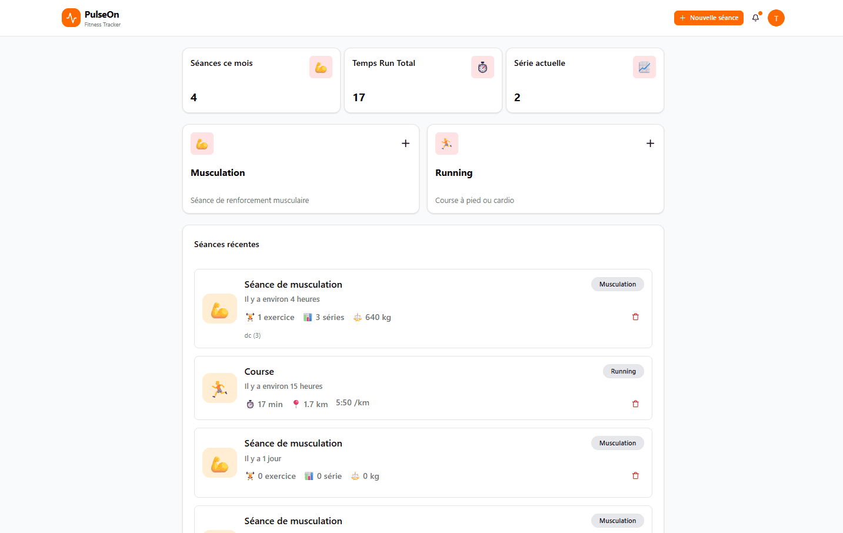Click the Il y a 1 jour text
Viewport: 843px width, 533px height.
coord(263,459)
